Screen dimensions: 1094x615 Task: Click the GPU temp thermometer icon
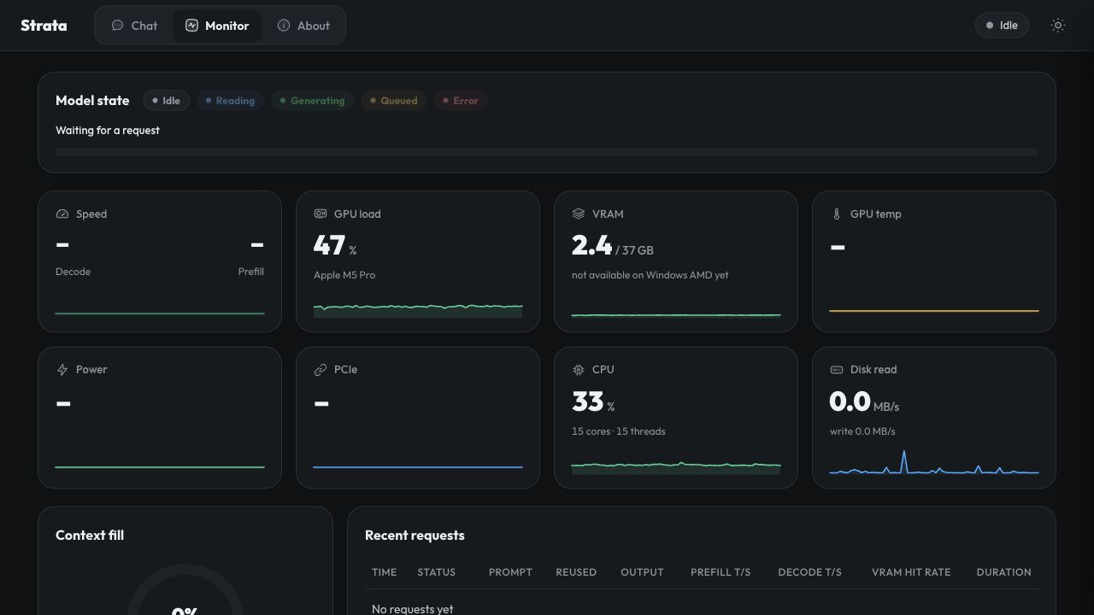coord(837,214)
